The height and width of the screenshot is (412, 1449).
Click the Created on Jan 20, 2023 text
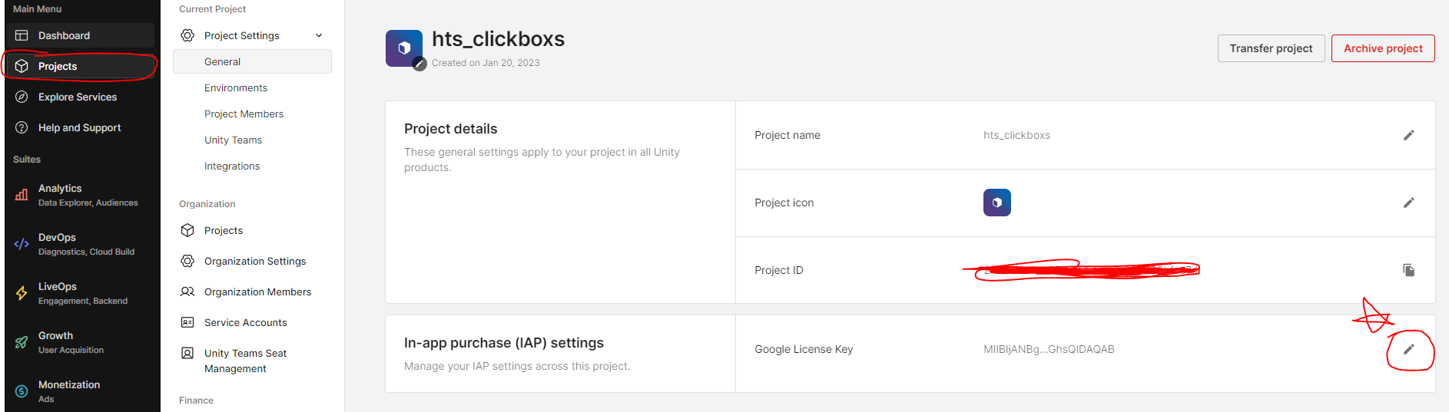pos(486,63)
